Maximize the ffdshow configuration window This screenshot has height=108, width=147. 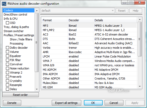tap(131, 2)
